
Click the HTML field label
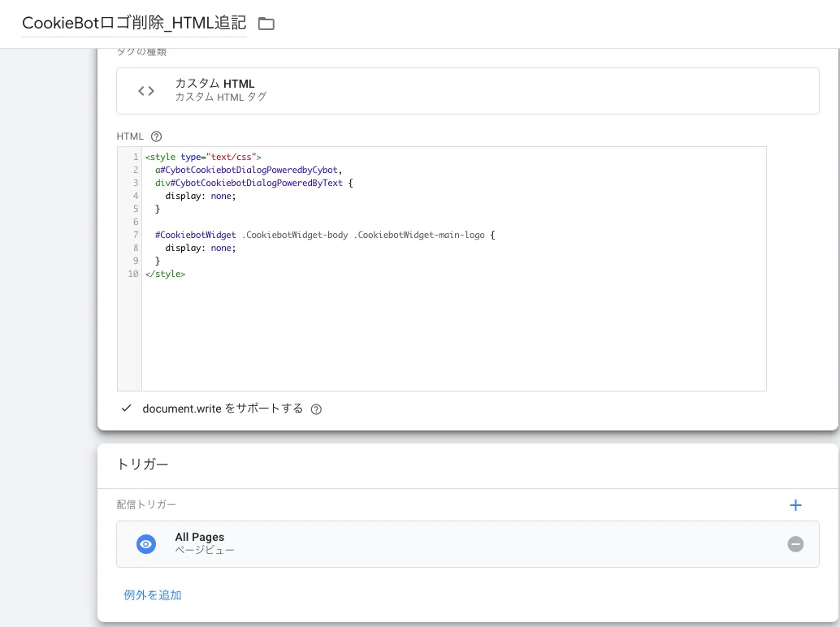[x=130, y=136]
